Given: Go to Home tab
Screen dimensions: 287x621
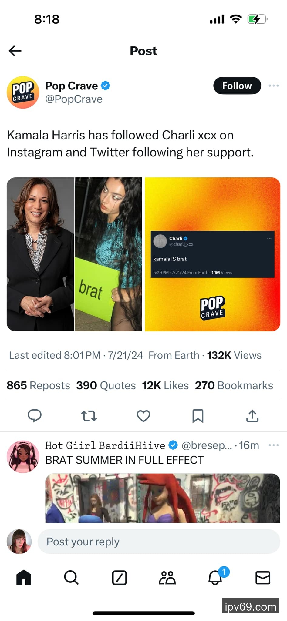Looking at the screenshot, I should (24, 577).
